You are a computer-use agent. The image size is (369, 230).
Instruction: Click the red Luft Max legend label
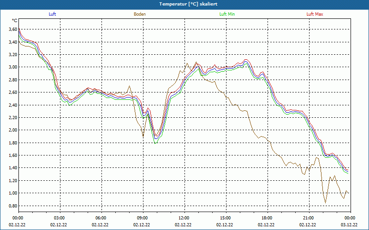pos(315,14)
